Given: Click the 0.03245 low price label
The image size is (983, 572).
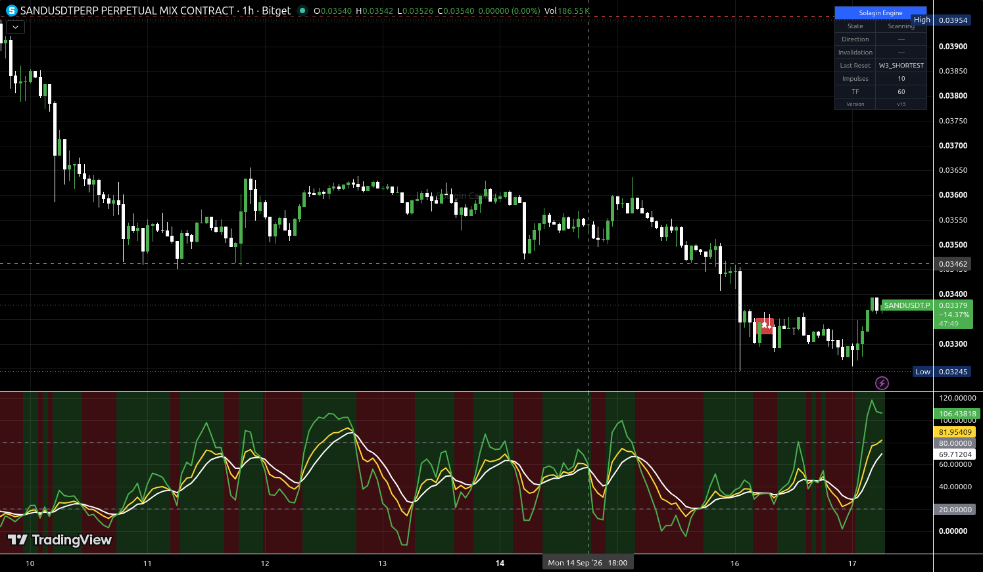Looking at the screenshot, I should 953,372.
